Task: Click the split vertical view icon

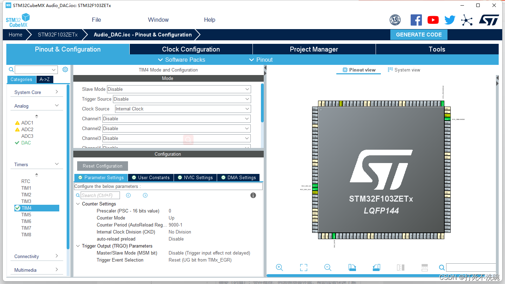Action: tap(400, 268)
